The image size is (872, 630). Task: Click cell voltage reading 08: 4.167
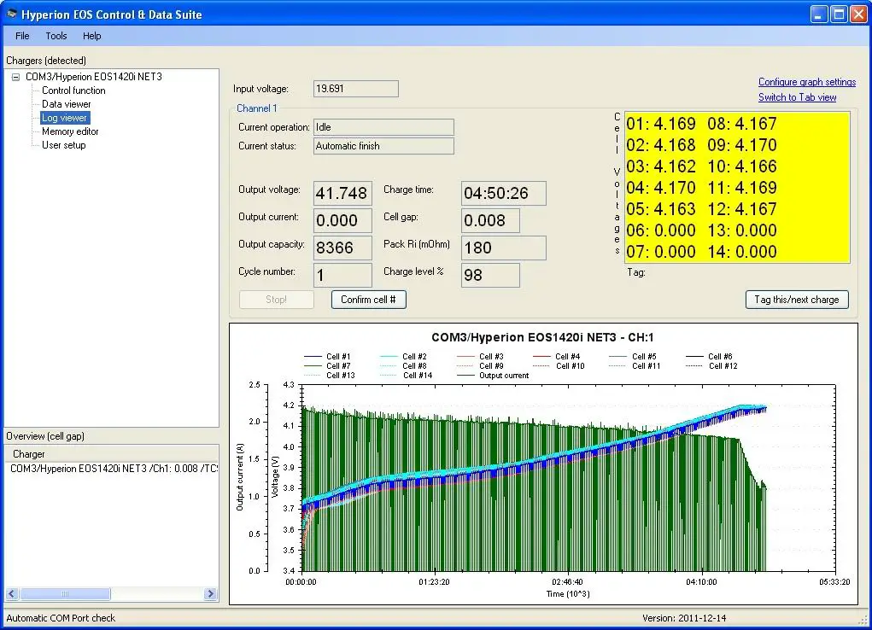pos(742,124)
